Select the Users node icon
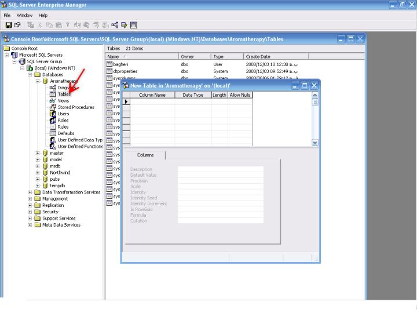This screenshot has height=313, width=417. coord(53,114)
